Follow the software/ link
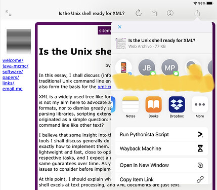 (x=13, y=71)
